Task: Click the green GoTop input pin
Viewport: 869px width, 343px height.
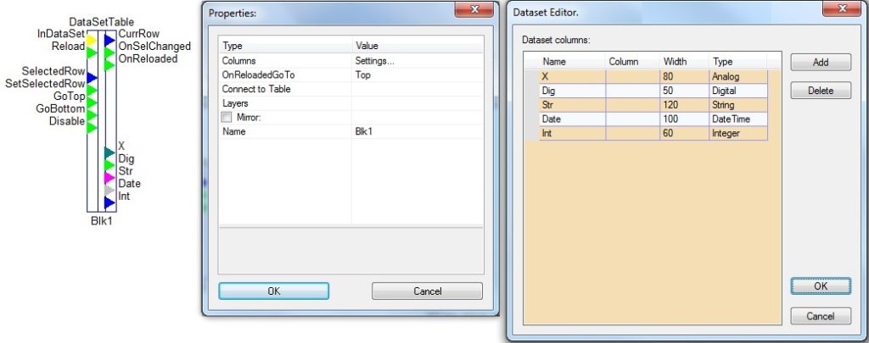Action: click(92, 102)
